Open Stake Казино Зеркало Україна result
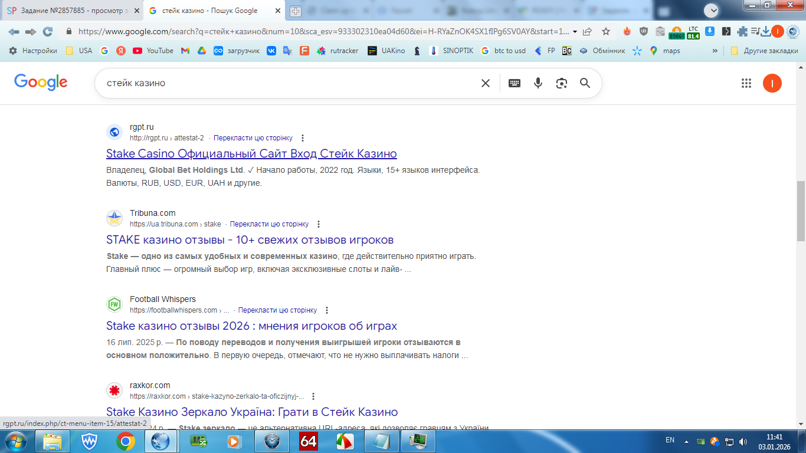 [252, 412]
